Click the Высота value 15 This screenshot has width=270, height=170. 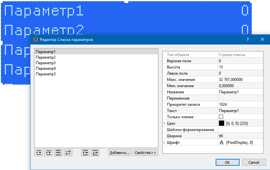point(241,67)
